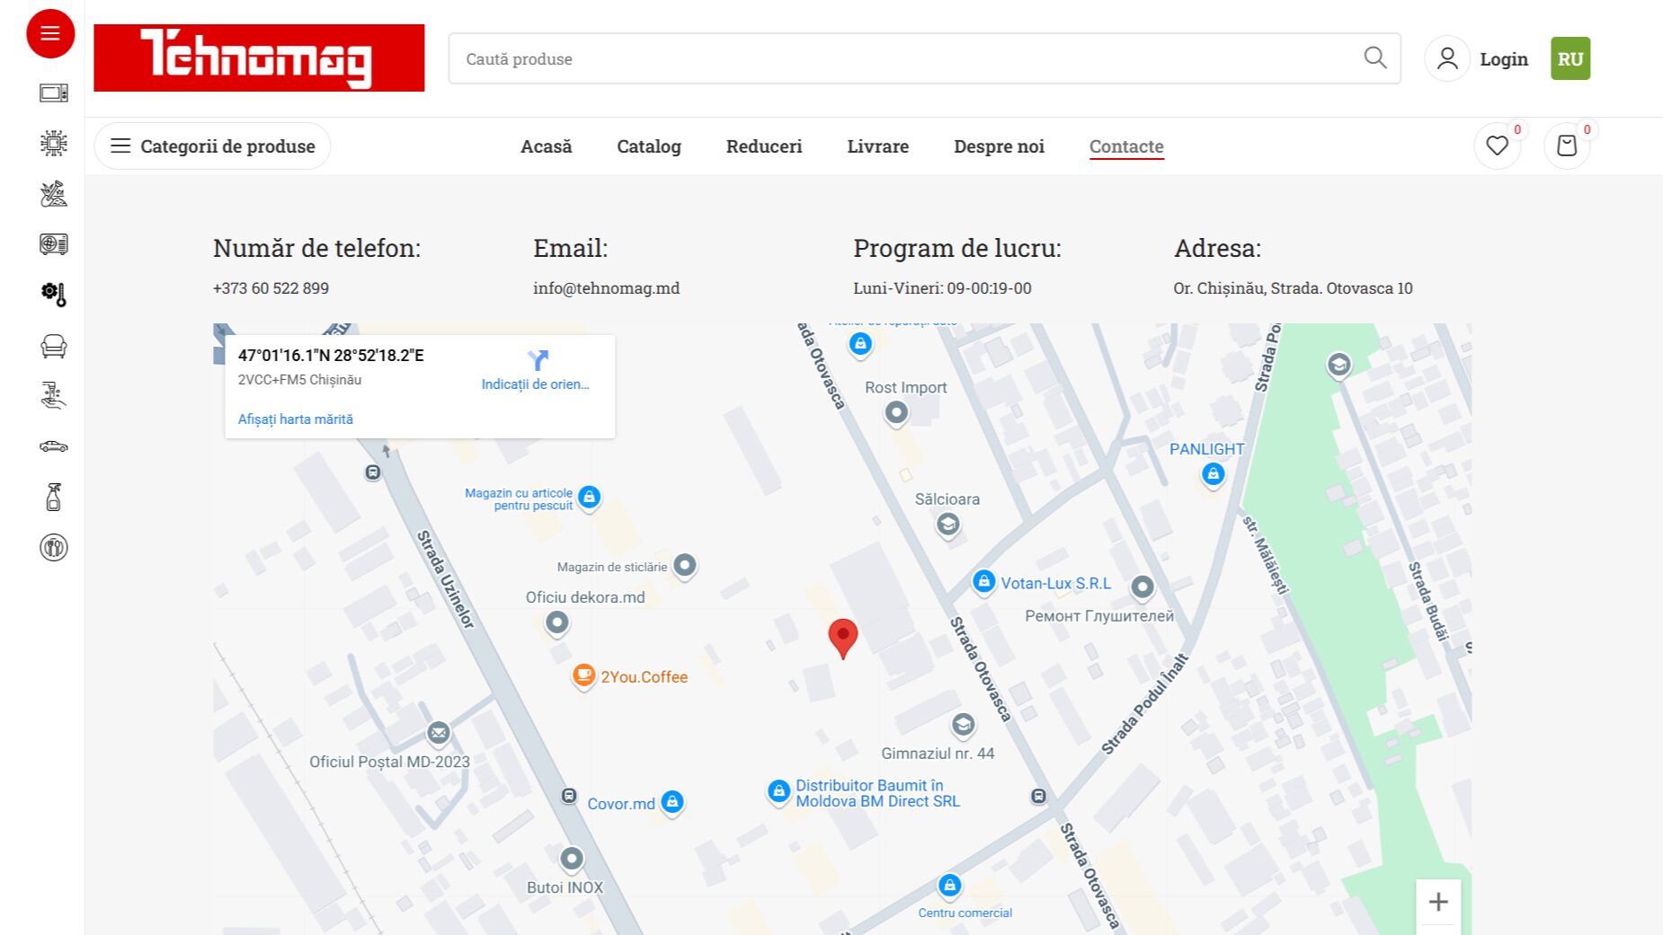Select the spray bottle cleaning category
The height and width of the screenshot is (935, 1663).
pyautogui.click(x=54, y=497)
